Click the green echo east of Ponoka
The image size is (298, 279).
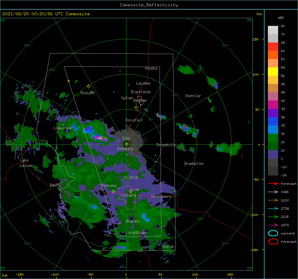185,70
